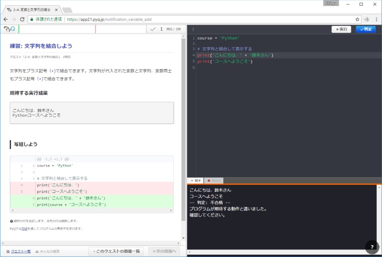Maximize the Chrome window
The image size is (382, 257).
[x=361, y=4]
